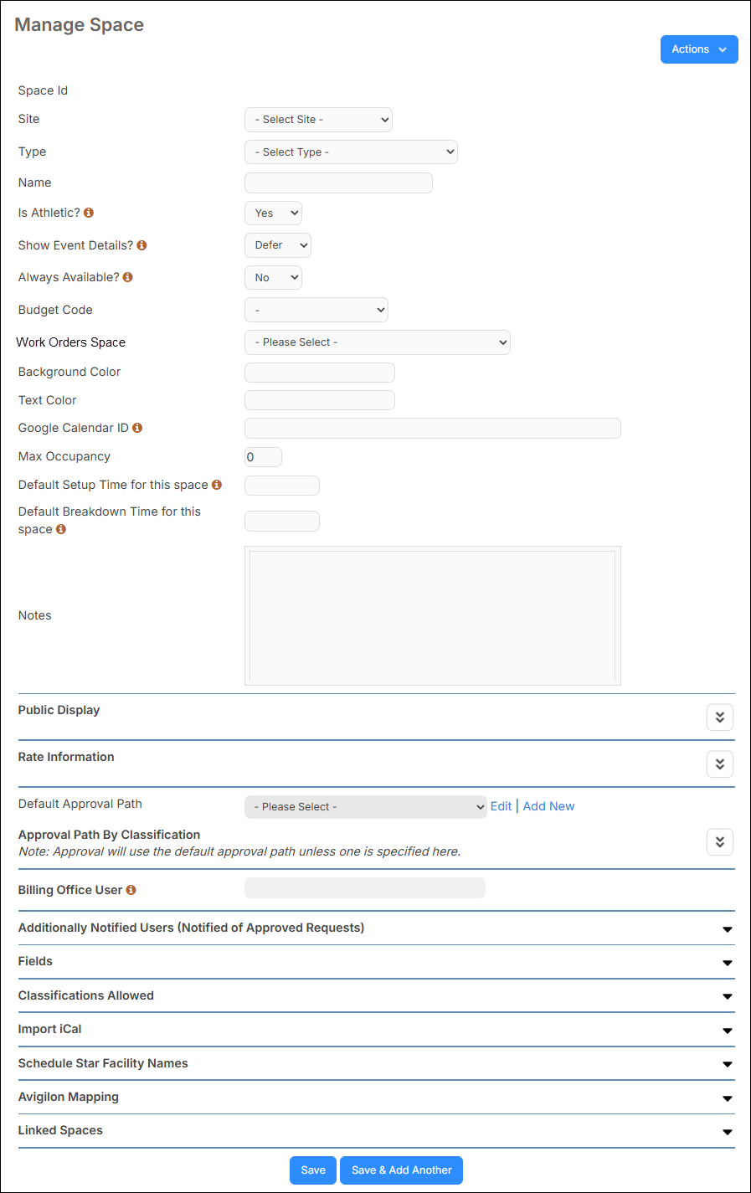This screenshot has width=751, height=1193.
Task: Click info icon next to Show Event Details?
Action: [x=141, y=245]
